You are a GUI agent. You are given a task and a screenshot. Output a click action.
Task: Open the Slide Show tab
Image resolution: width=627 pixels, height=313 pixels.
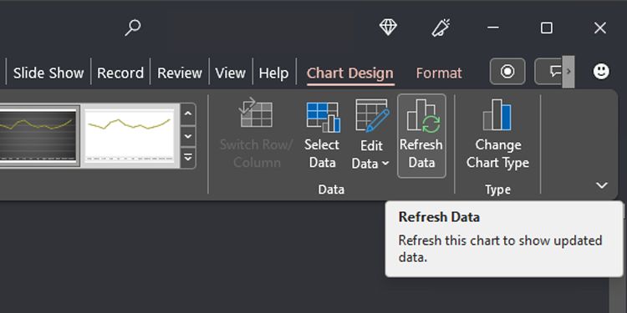48,73
